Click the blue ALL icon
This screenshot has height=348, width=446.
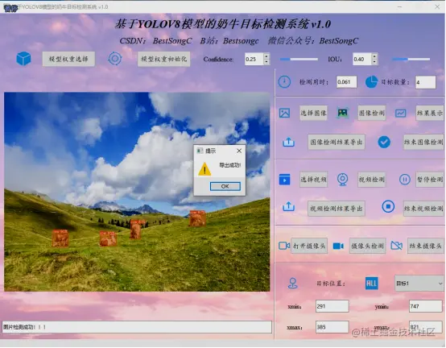[371, 284]
